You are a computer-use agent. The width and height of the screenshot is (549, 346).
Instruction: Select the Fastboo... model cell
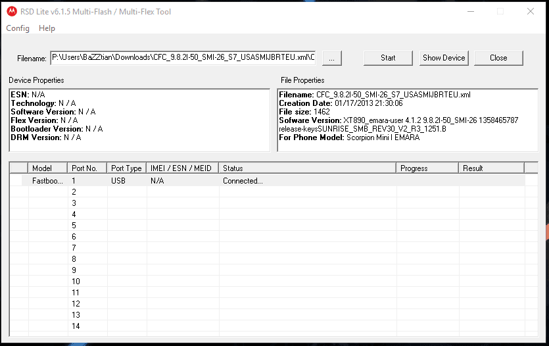click(x=47, y=181)
